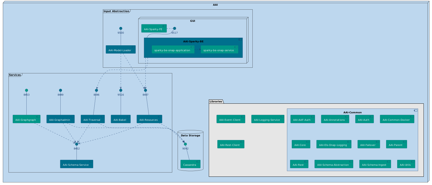Click the 9516 port interface circle
Viewport: 432px width, 185px height.
pyautogui.click(x=121, y=90)
